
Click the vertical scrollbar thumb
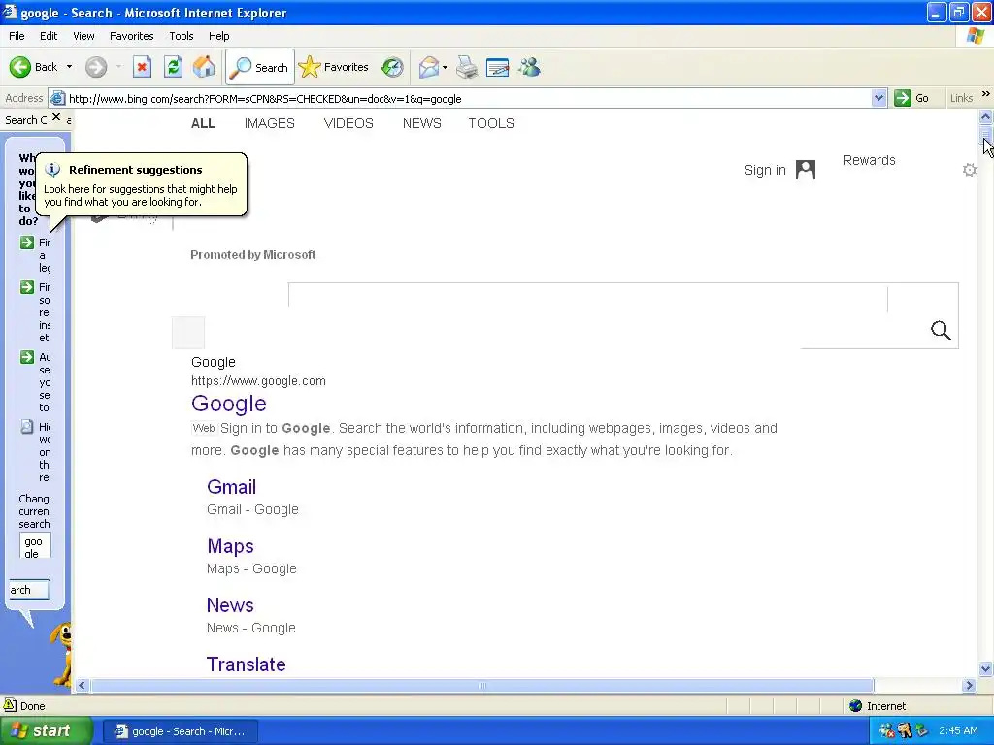click(x=986, y=134)
